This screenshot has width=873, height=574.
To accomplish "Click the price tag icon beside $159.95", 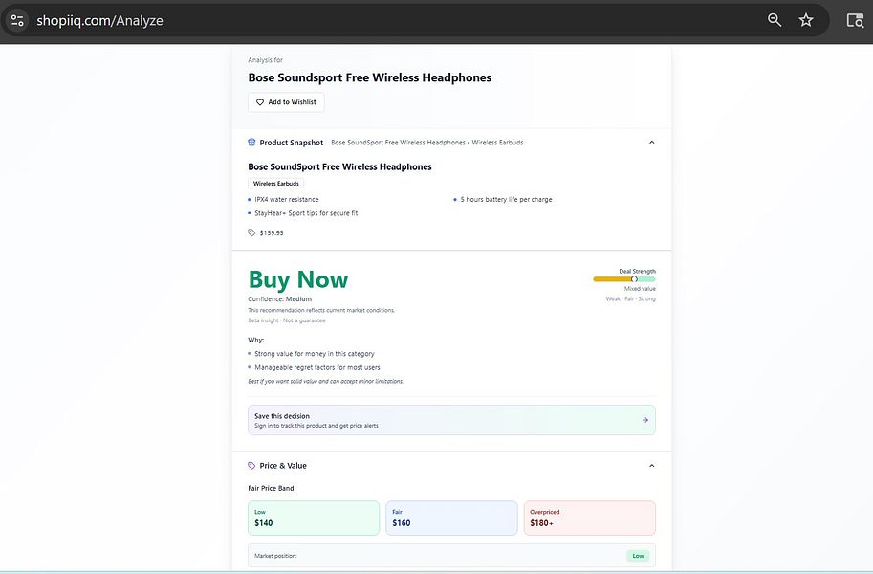I will point(251,232).
